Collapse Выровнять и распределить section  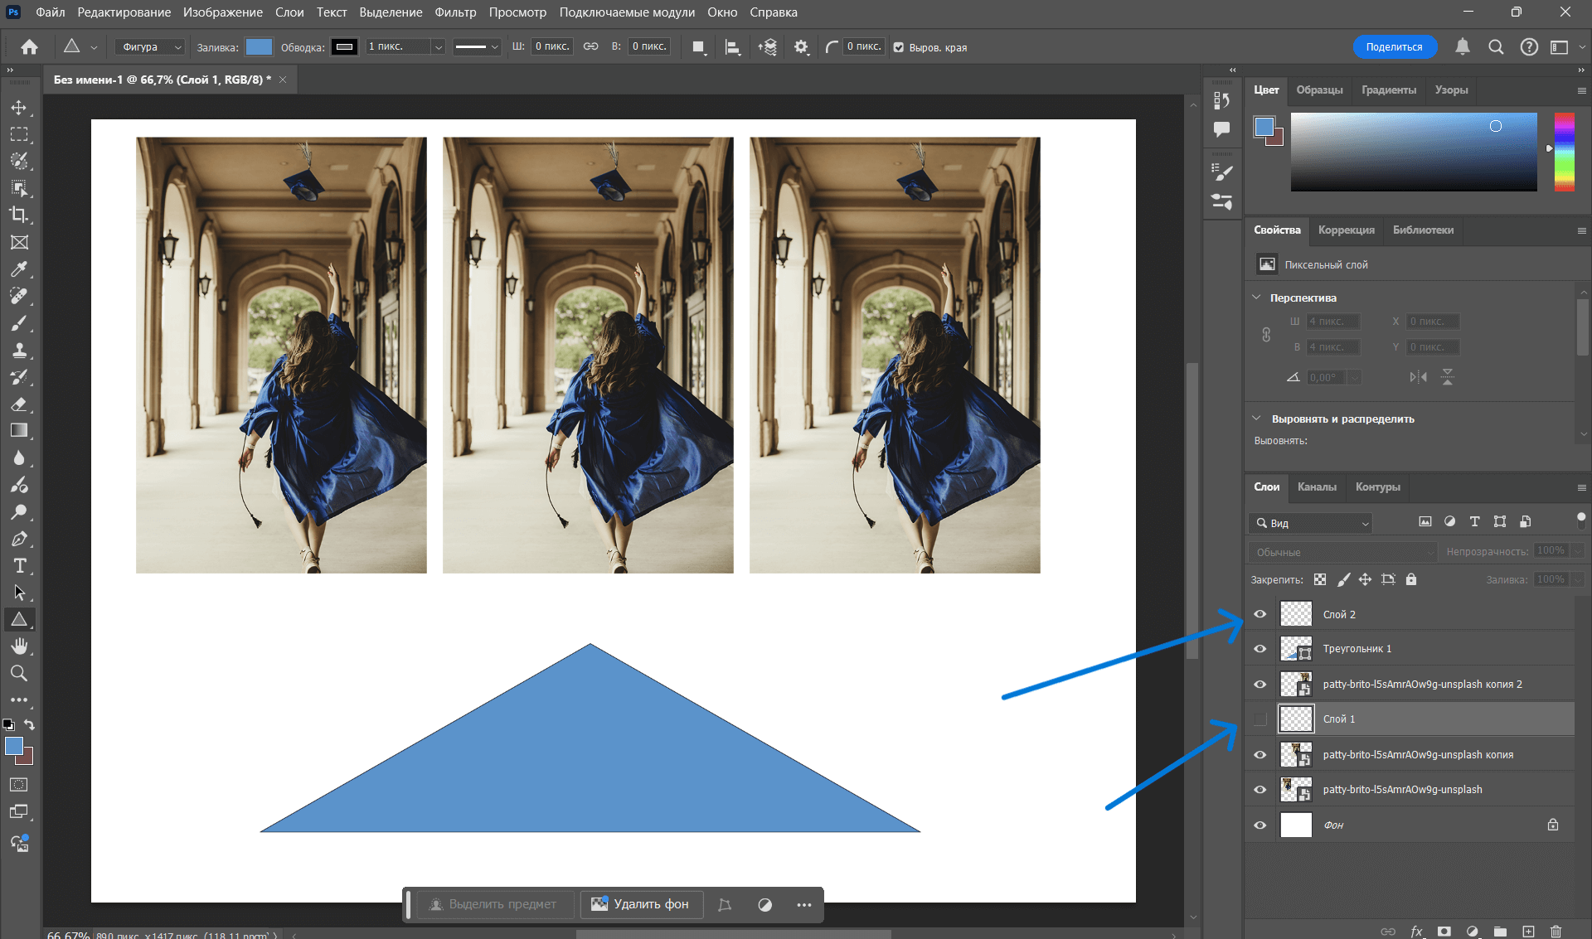[x=1257, y=419]
